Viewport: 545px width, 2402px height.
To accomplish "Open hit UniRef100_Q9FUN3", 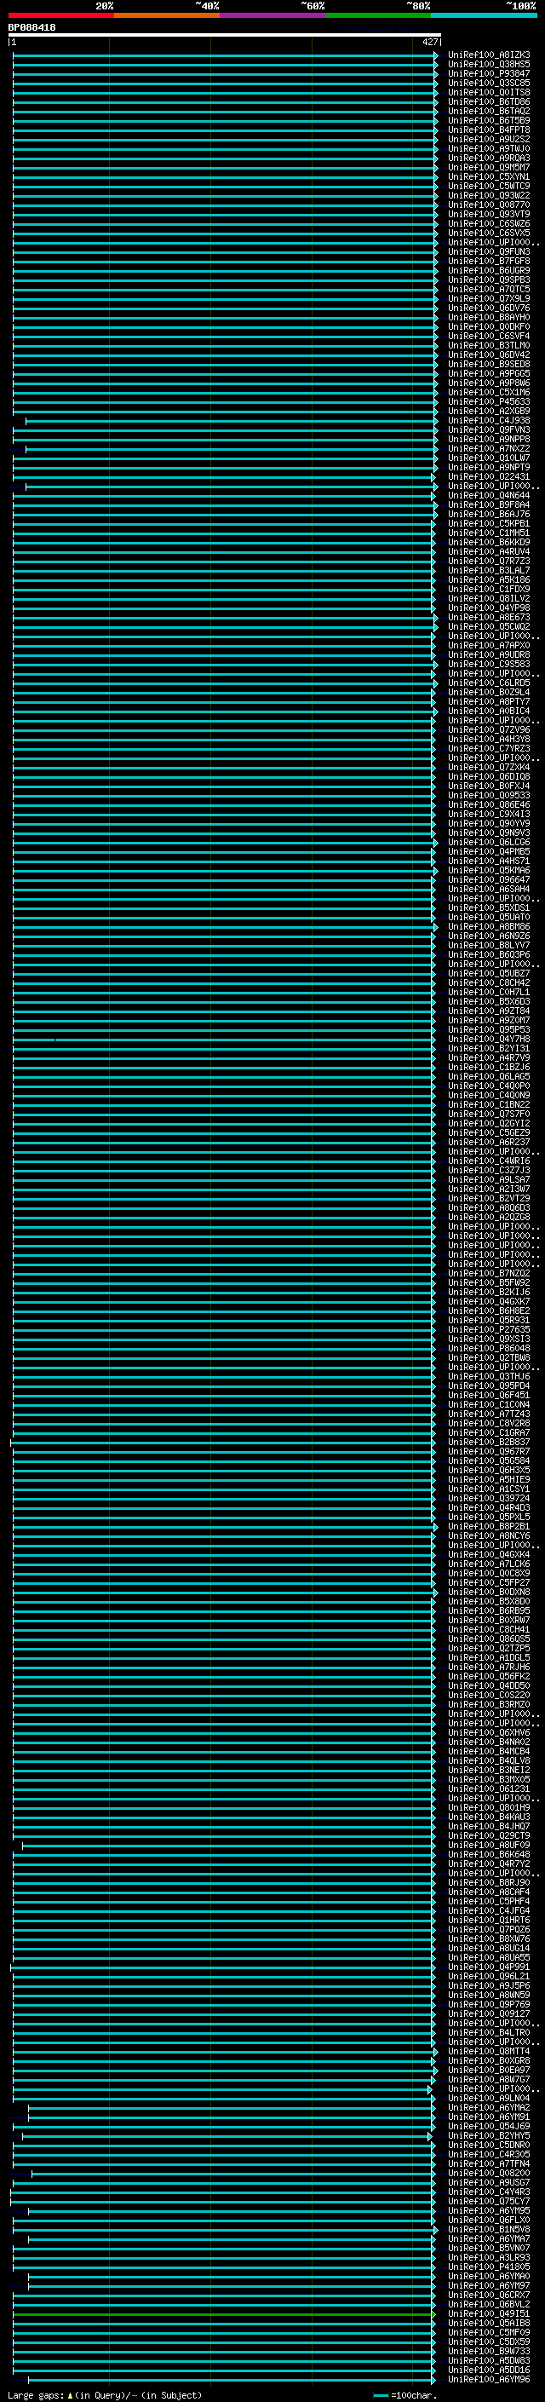I will click(x=488, y=251).
